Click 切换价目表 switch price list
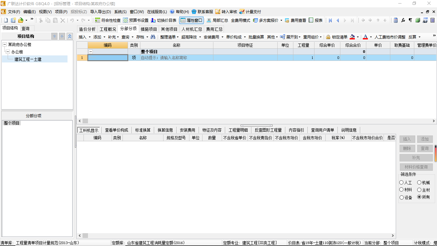437x246 pixels. pos(163,20)
